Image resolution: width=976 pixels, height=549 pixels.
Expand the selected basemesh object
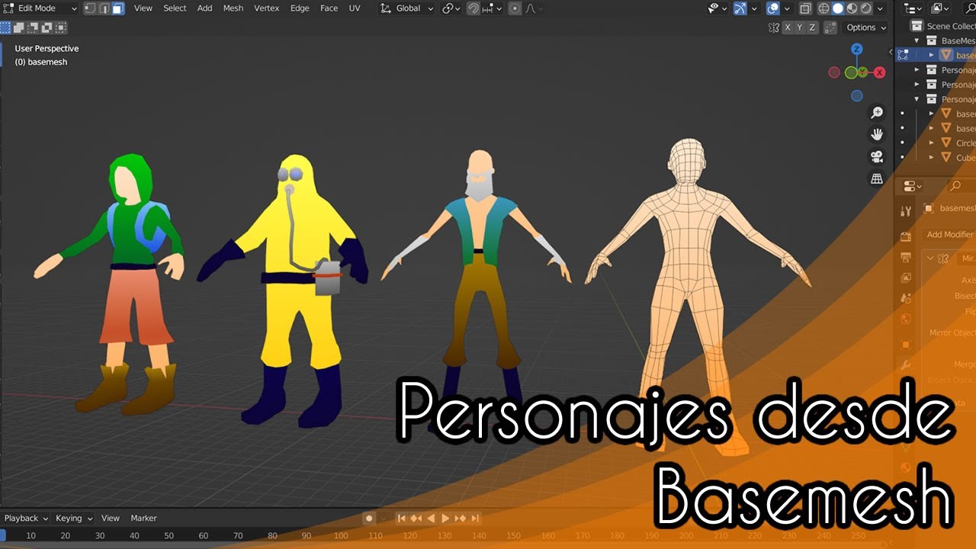click(932, 55)
